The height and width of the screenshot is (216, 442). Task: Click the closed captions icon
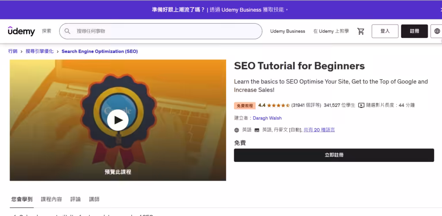[x=256, y=130]
